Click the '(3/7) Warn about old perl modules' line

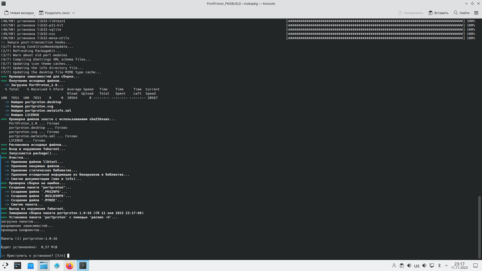click(x=34, y=55)
